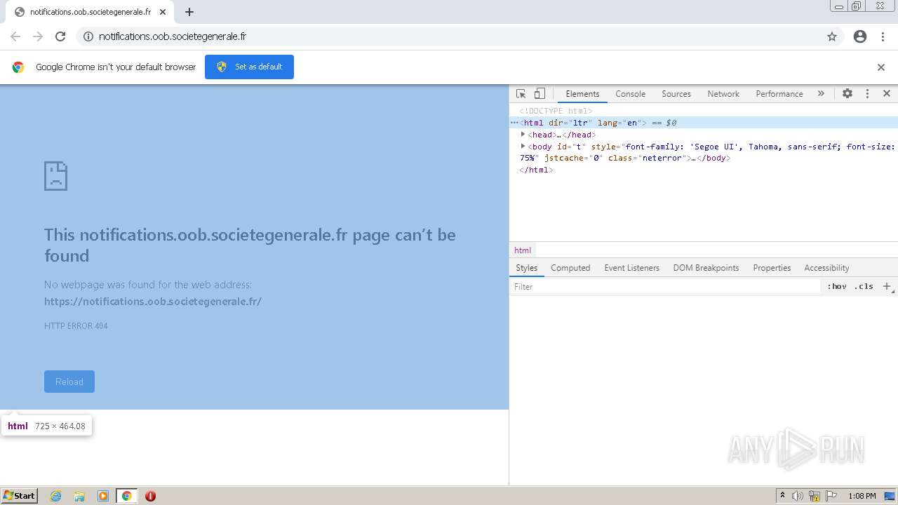Click the Action Center flag icon
This screenshot has height=505, width=898.
pyautogui.click(x=831, y=496)
